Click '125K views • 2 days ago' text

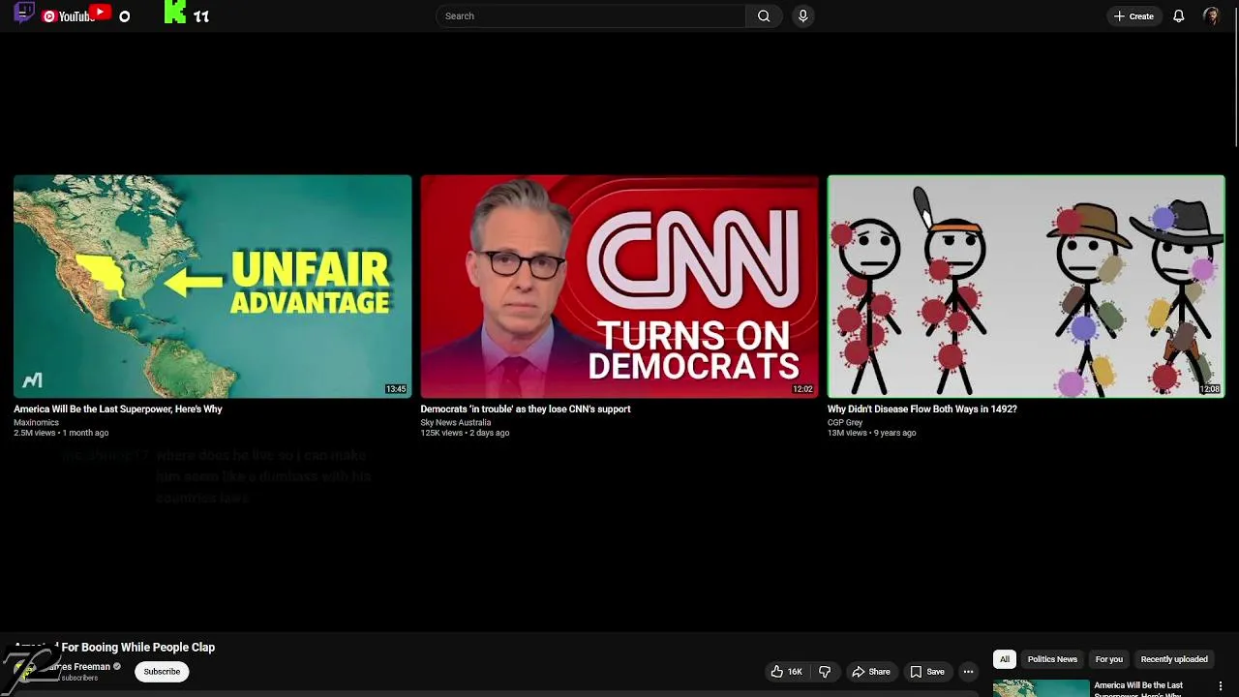pyautogui.click(x=465, y=433)
